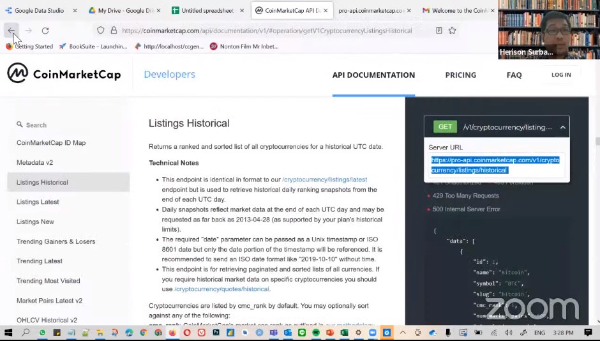
Task: Close the Google Data Studio tab
Action: 75,10
